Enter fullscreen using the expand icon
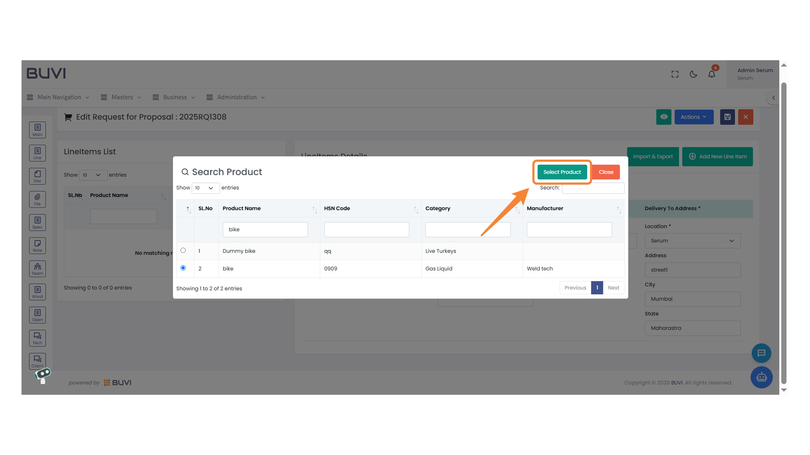 click(x=675, y=74)
